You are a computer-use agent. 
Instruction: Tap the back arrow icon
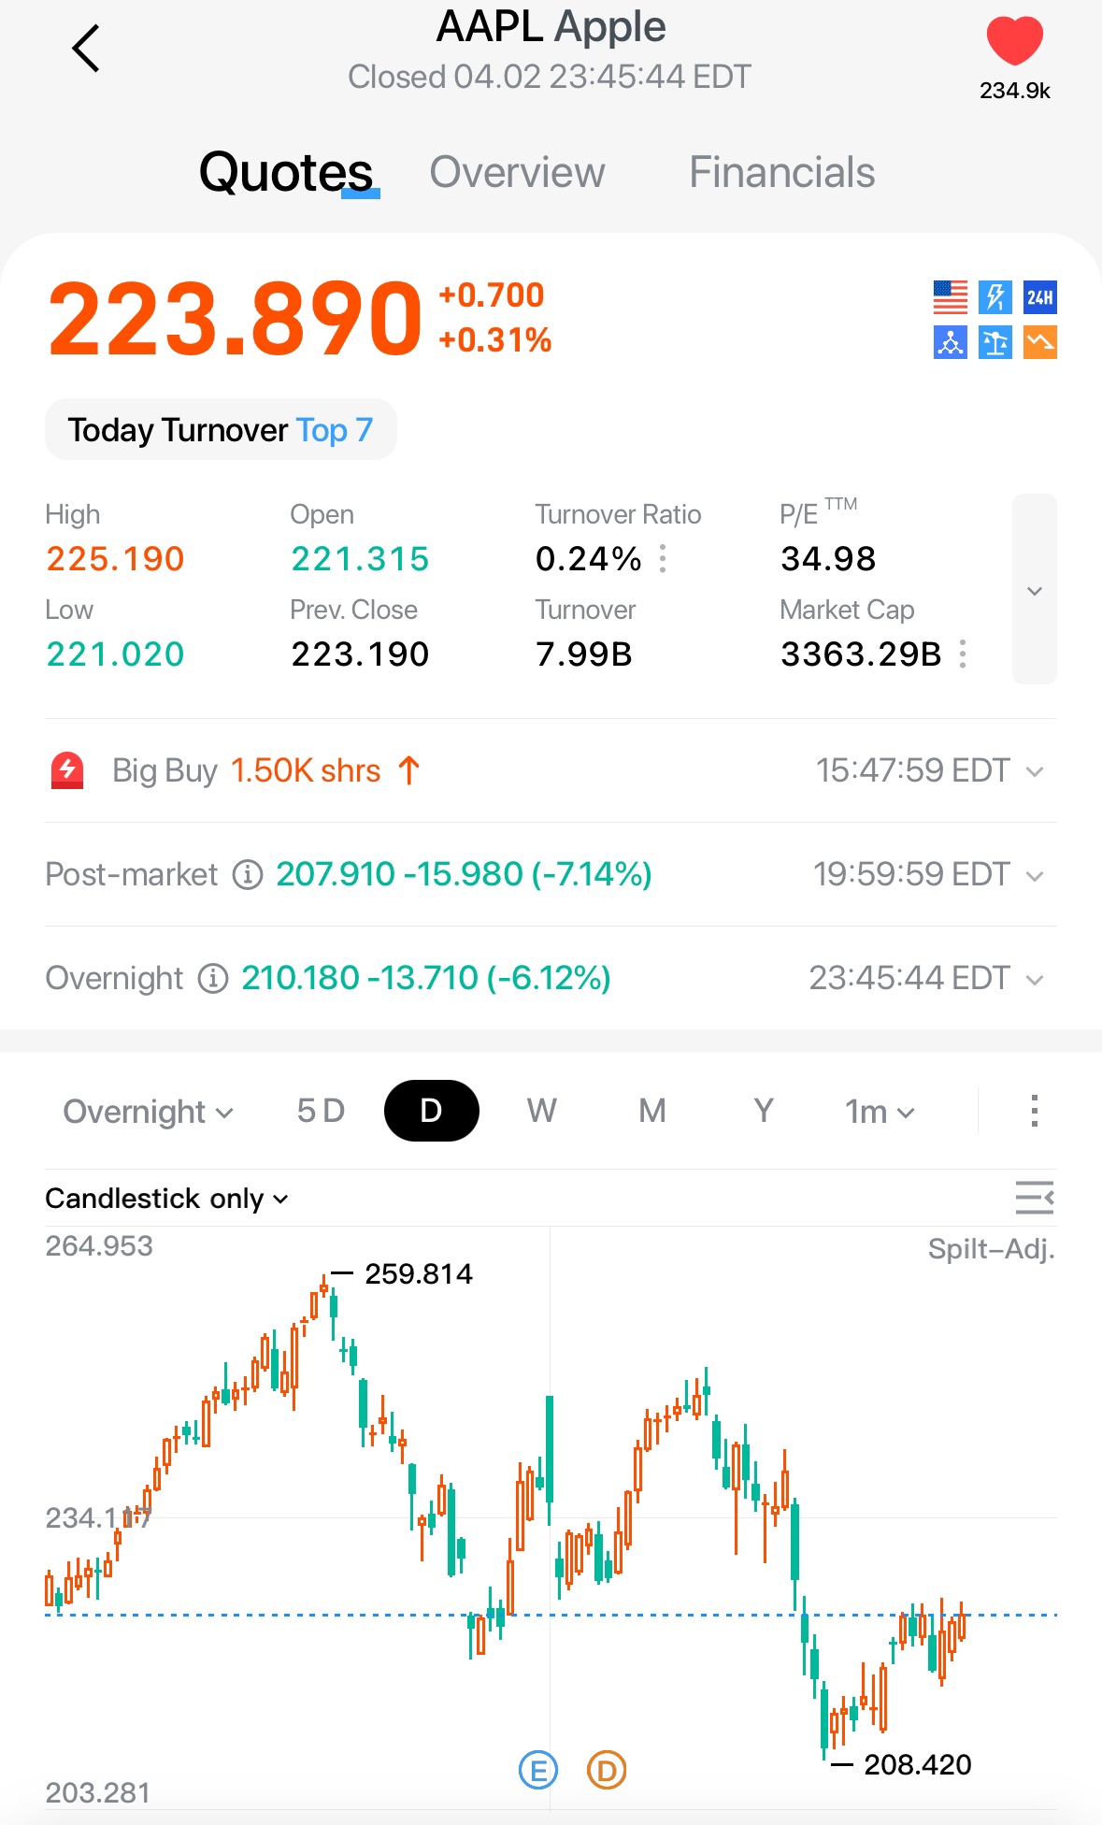(x=86, y=49)
